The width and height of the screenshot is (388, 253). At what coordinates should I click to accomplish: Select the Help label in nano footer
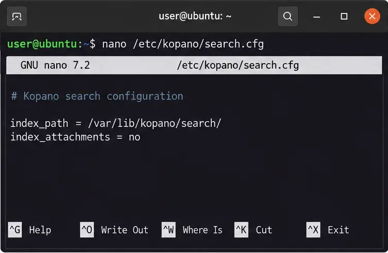[40, 230]
